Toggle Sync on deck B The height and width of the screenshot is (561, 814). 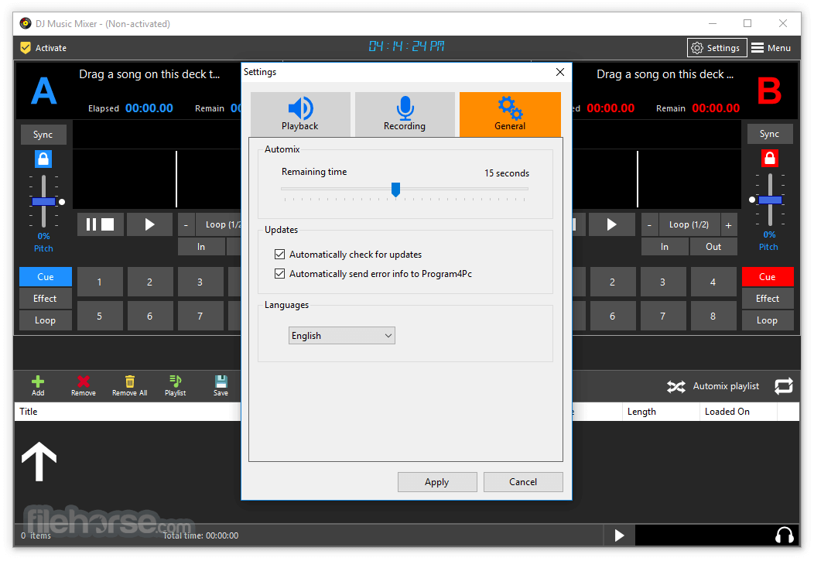(x=769, y=134)
